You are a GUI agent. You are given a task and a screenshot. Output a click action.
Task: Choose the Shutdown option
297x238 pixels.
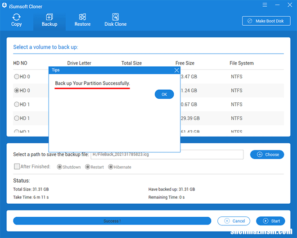(59, 167)
